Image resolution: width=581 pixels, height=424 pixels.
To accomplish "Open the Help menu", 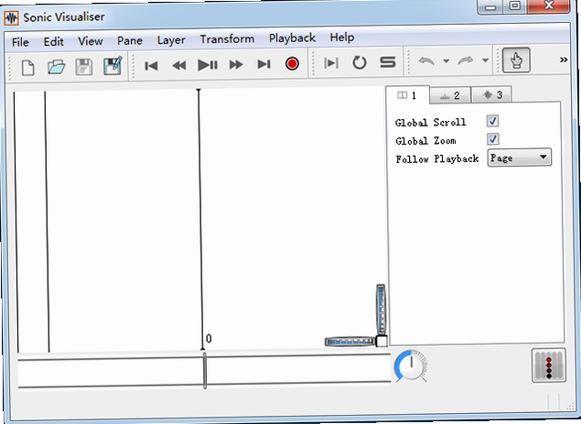I will pyautogui.click(x=342, y=38).
